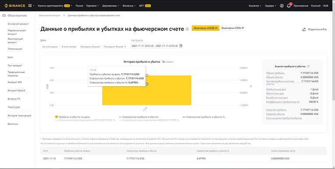Image resolution: width=335 pixels, height=169 pixels.
Task: Select Фьючерсы USDⓈ-M tab
Action: tap(205, 28)
